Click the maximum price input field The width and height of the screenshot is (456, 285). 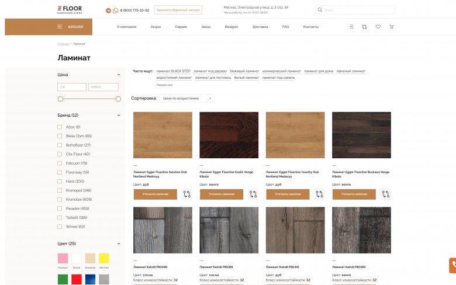[103, 87]
